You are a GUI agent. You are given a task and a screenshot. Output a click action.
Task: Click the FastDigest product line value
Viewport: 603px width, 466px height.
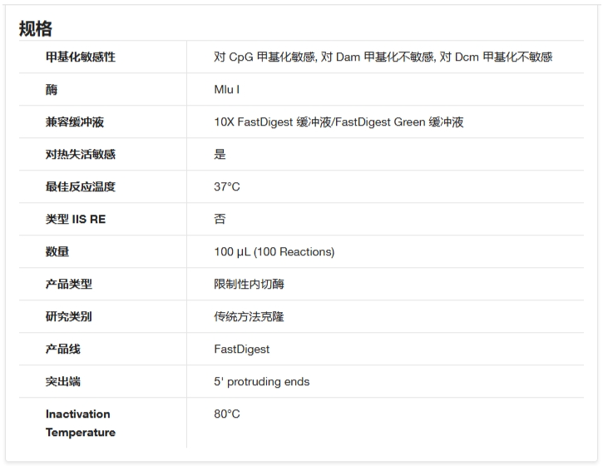(x=241, y=349)
